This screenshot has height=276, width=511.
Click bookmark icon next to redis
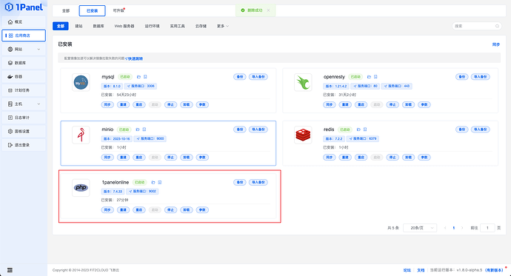click(365, 129)
